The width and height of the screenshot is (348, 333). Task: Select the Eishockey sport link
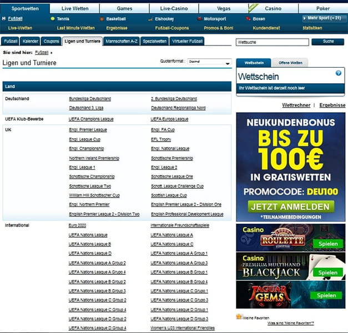(164, 19)
